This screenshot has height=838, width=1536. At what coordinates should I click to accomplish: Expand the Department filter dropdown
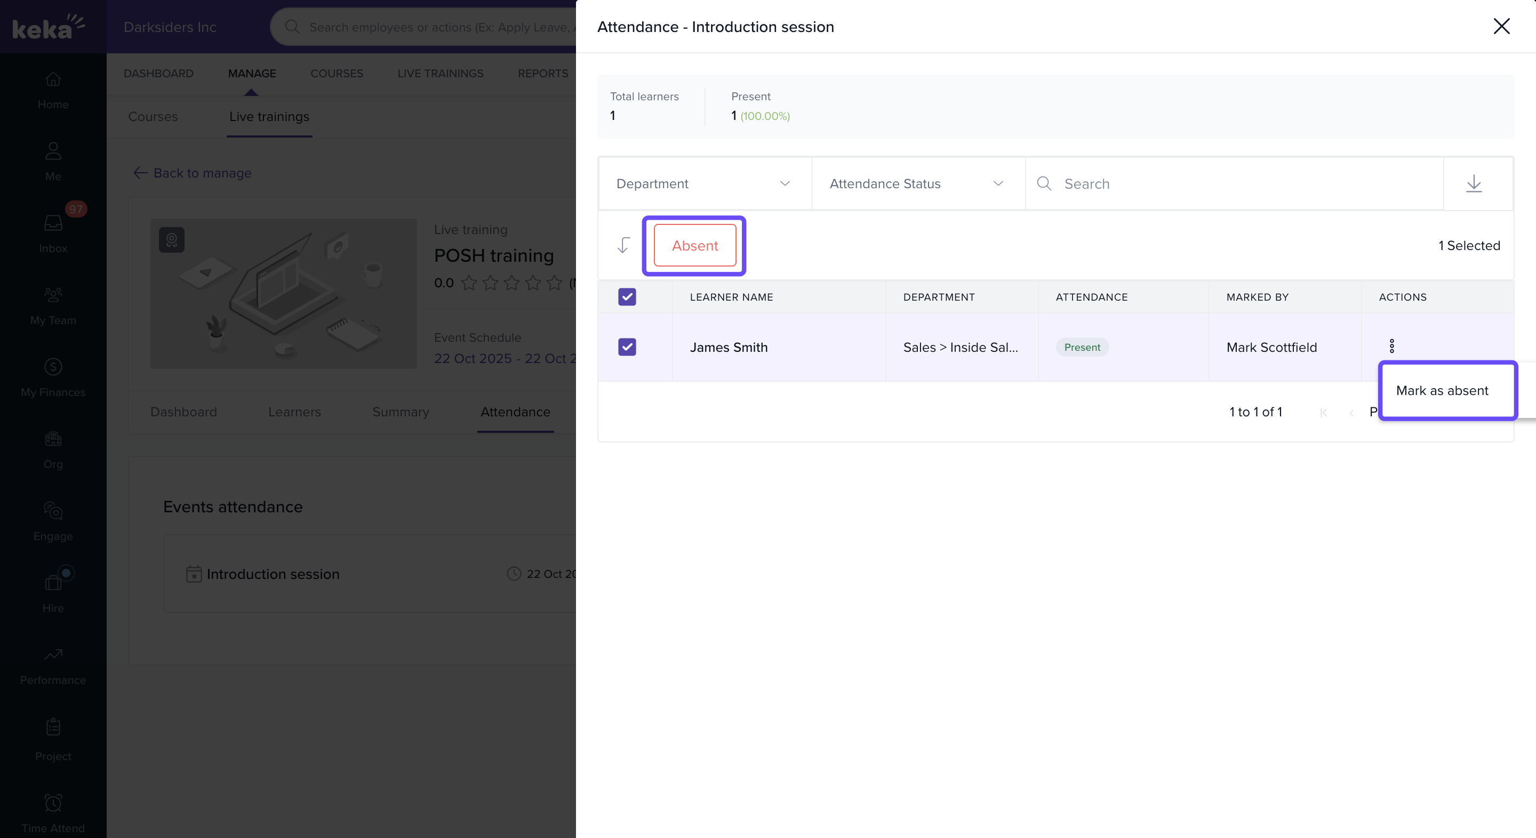click(x=703, y=183)
